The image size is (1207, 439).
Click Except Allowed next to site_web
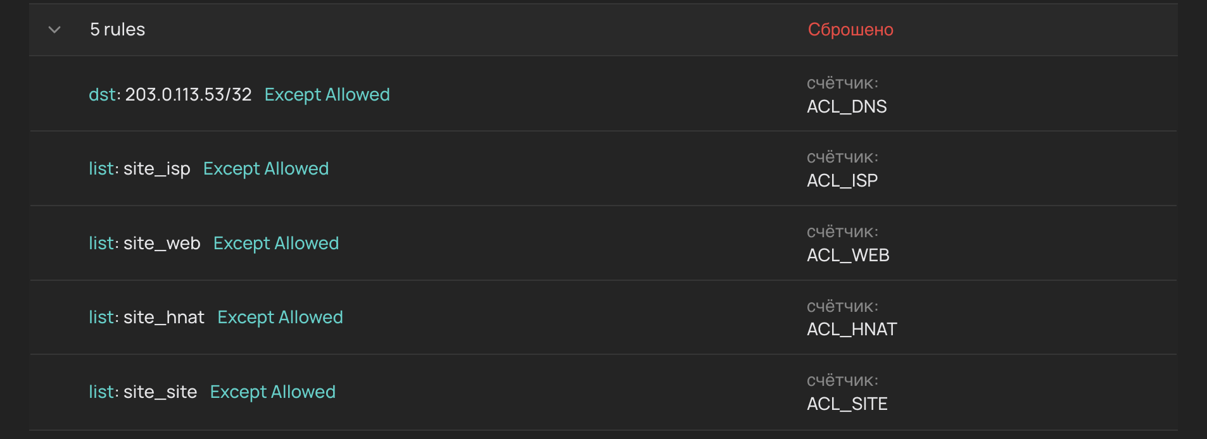click(x=276, y=244)
